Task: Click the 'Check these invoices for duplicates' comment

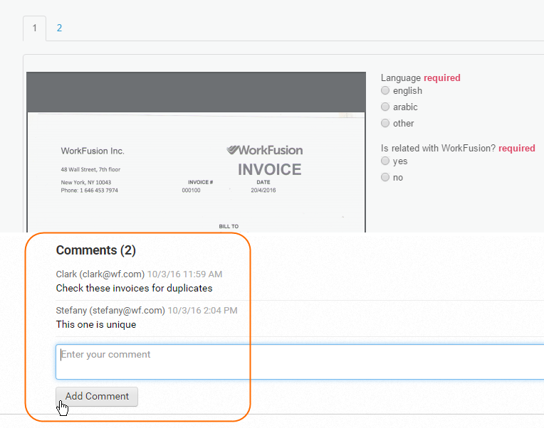Action: (x=135, y=288)
